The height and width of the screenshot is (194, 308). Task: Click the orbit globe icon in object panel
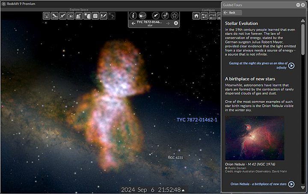[x=142, y=15]
